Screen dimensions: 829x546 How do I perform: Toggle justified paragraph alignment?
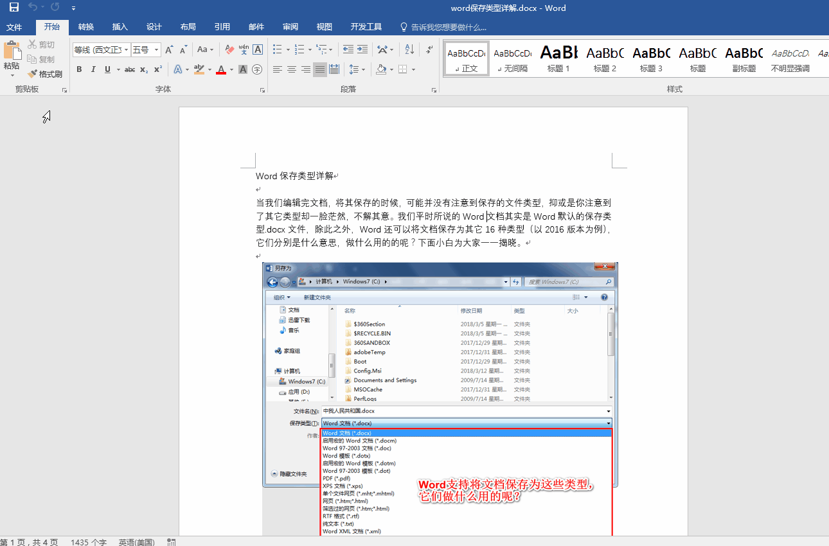pos(320,69)
